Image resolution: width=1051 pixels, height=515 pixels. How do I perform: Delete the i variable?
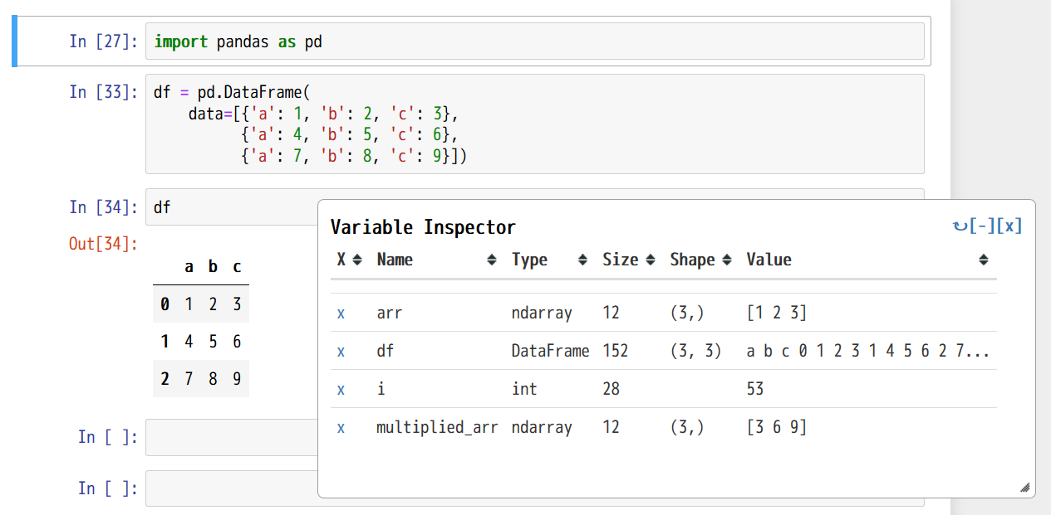click(341, 390)
